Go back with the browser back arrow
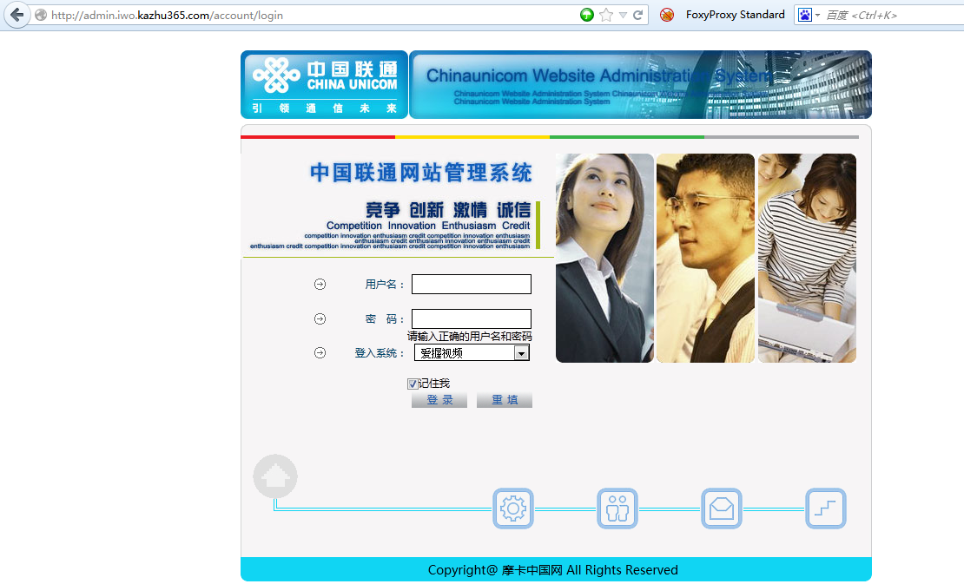Viewport: 964px width, 584px height. [x=17, y=14]
